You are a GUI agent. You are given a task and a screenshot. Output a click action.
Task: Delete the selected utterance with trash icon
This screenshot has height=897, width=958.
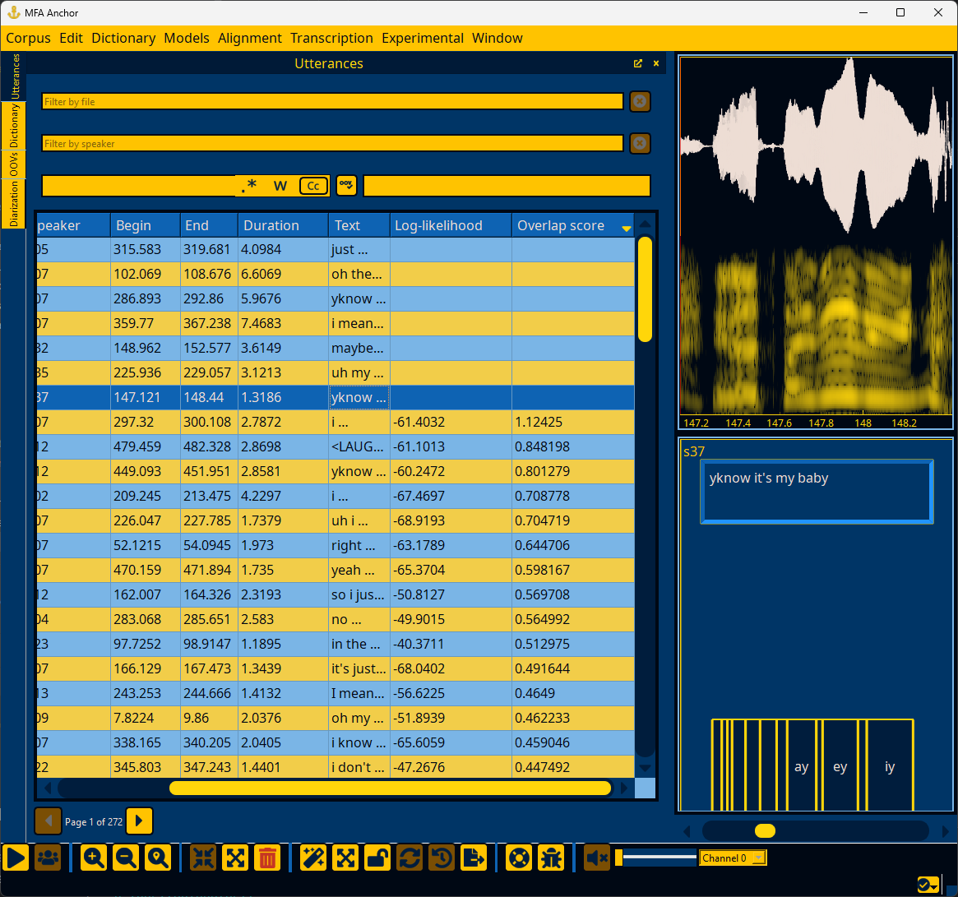coord(267,858)
